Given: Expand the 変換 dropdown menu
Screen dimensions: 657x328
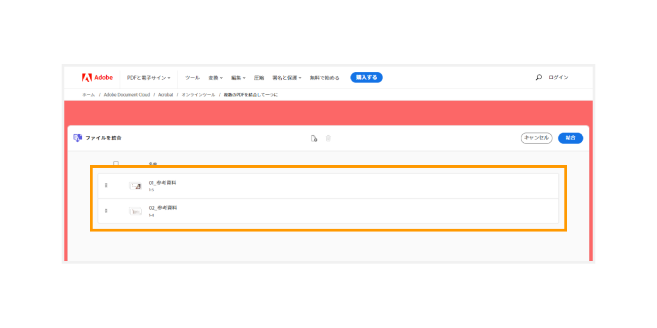Looking at the screenshot, I should coord(216,78).
